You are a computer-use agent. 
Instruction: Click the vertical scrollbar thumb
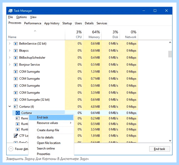170,54
